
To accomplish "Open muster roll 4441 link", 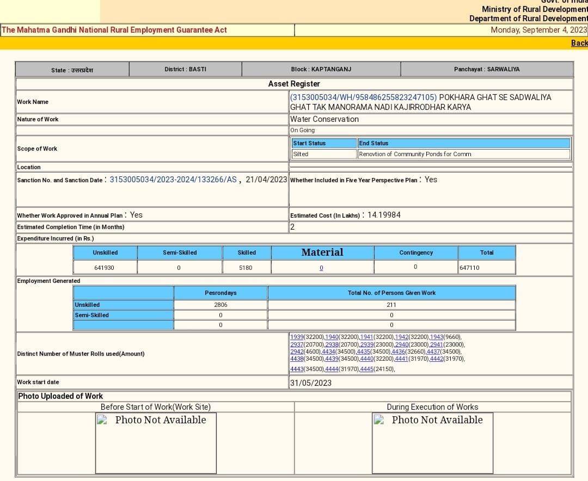I will coord(401,359).
